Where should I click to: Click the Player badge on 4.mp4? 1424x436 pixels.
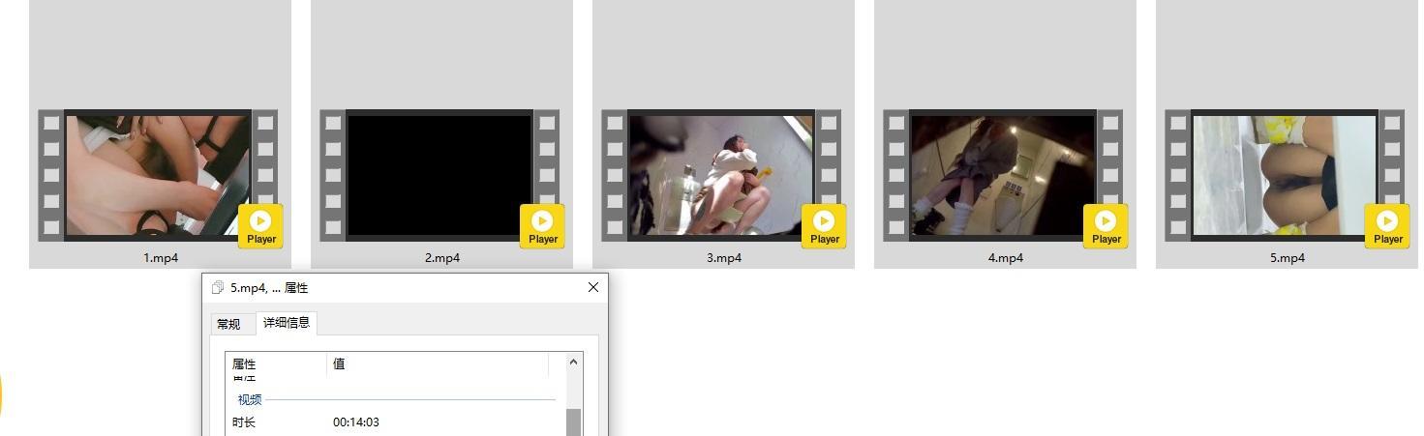click(1106, 226)
